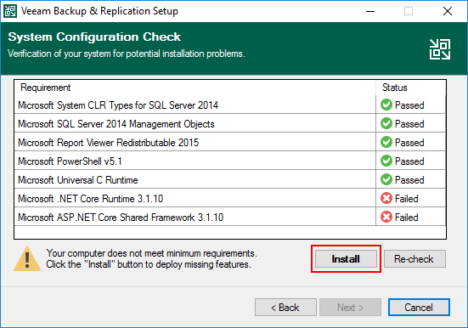The image size is (468, 328).
Task: Click the Veeam logo in title bar
Action: pos(10,11)
